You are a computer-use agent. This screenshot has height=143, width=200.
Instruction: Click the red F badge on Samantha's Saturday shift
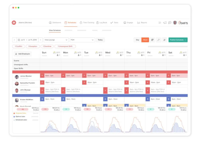pyautogui.click(x=169, y=82)
